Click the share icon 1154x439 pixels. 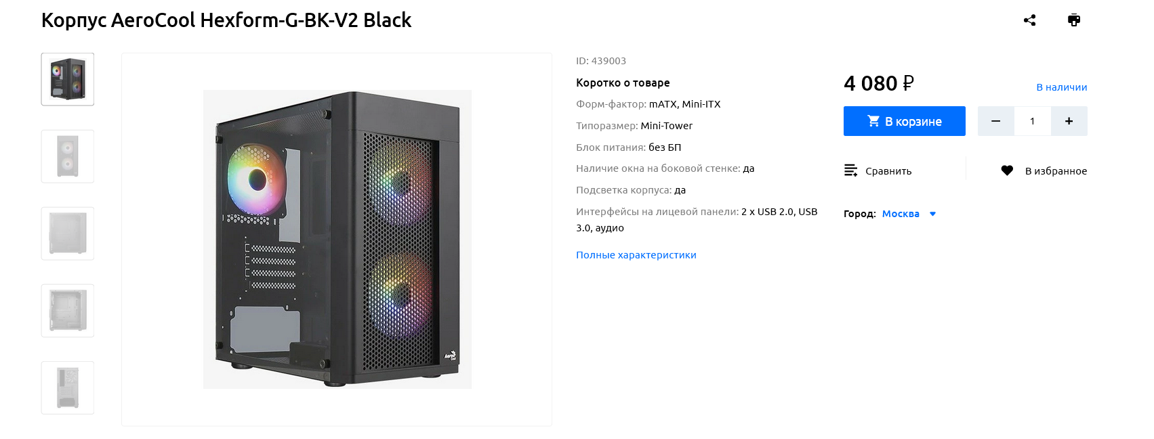(1029, 20)
